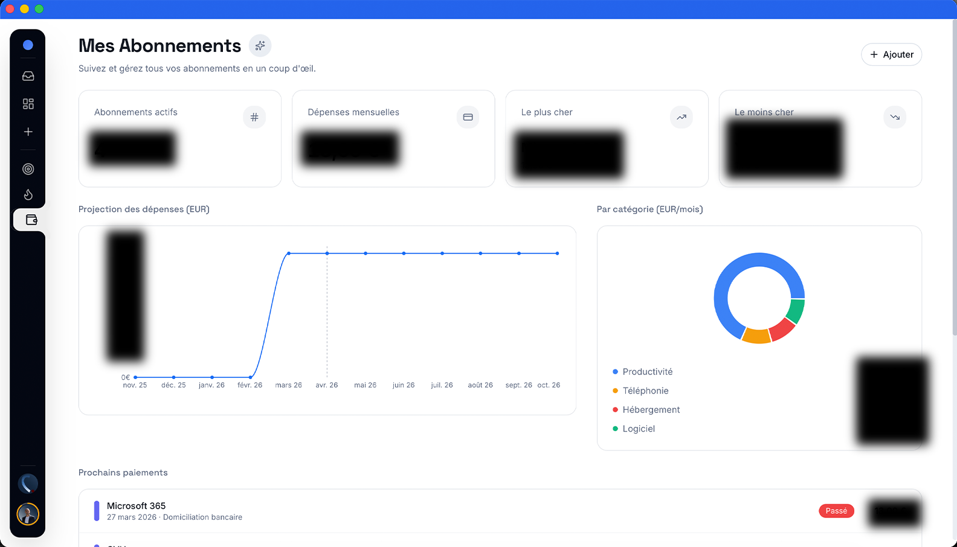Screen dimensions: 957x547
Task: Click the blue dot at top of sidebar
Action: [28, 45]
